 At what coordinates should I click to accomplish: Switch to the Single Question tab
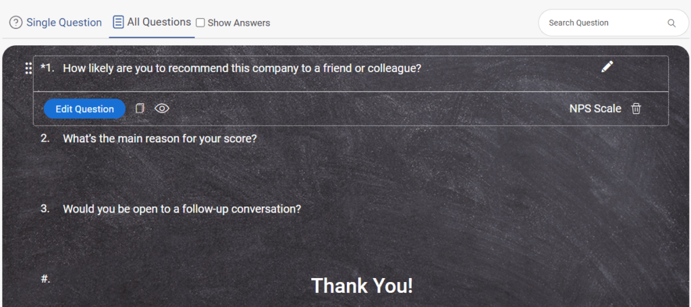pyautogui.click(x=63, y=22)
